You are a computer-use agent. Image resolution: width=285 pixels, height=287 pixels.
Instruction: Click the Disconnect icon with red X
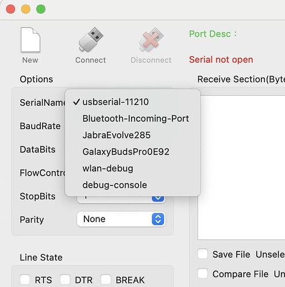(151, 40)
